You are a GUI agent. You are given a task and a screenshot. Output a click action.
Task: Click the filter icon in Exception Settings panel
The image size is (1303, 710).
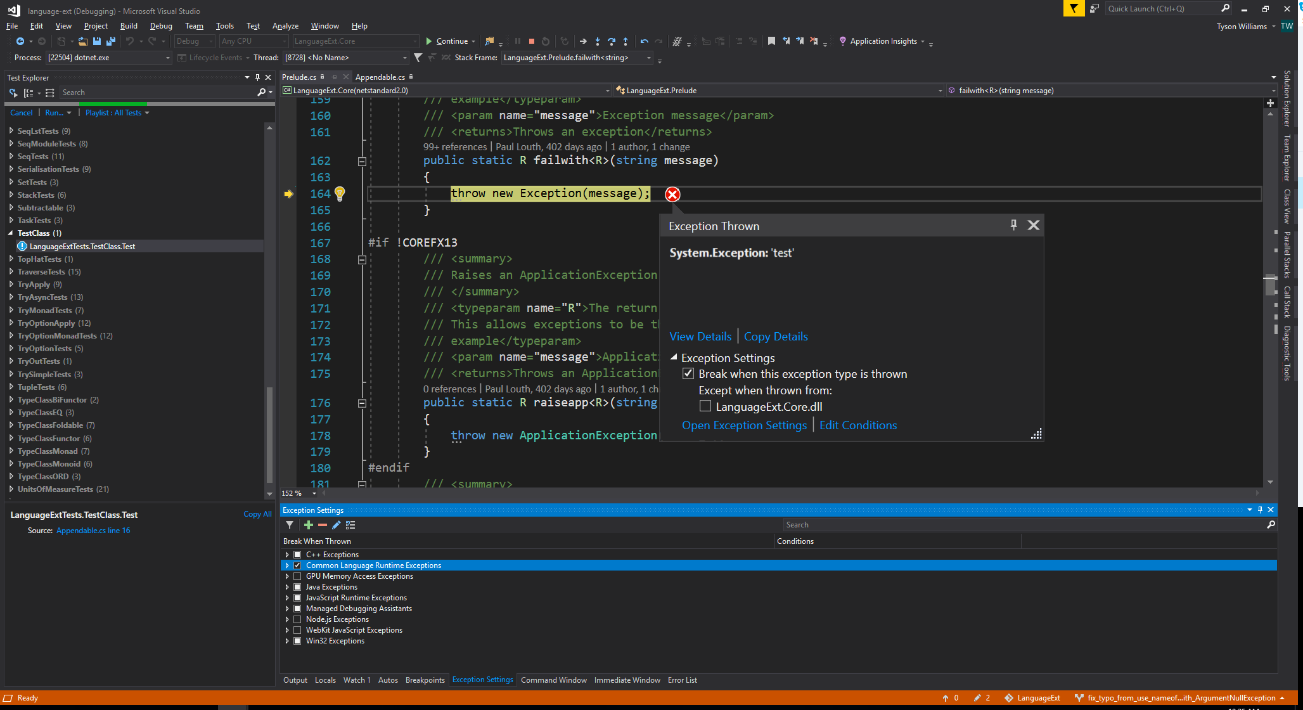(x=290, y=525)
